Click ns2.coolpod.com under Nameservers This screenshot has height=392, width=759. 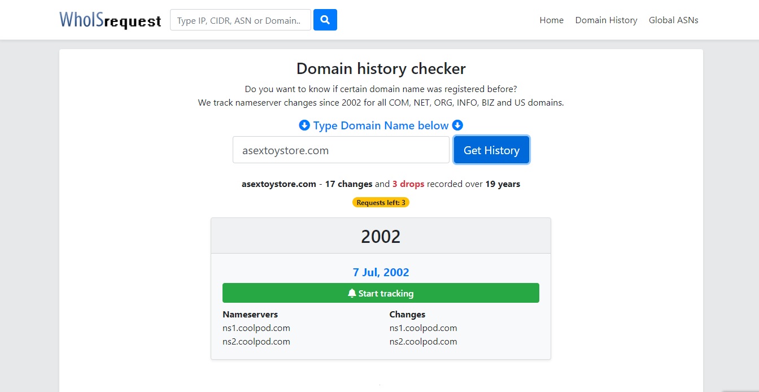[x=256, y=341]
